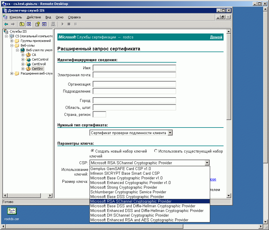Click the Forward arrow toolbar icon
The image size is (269, 230).
point(13,24)
